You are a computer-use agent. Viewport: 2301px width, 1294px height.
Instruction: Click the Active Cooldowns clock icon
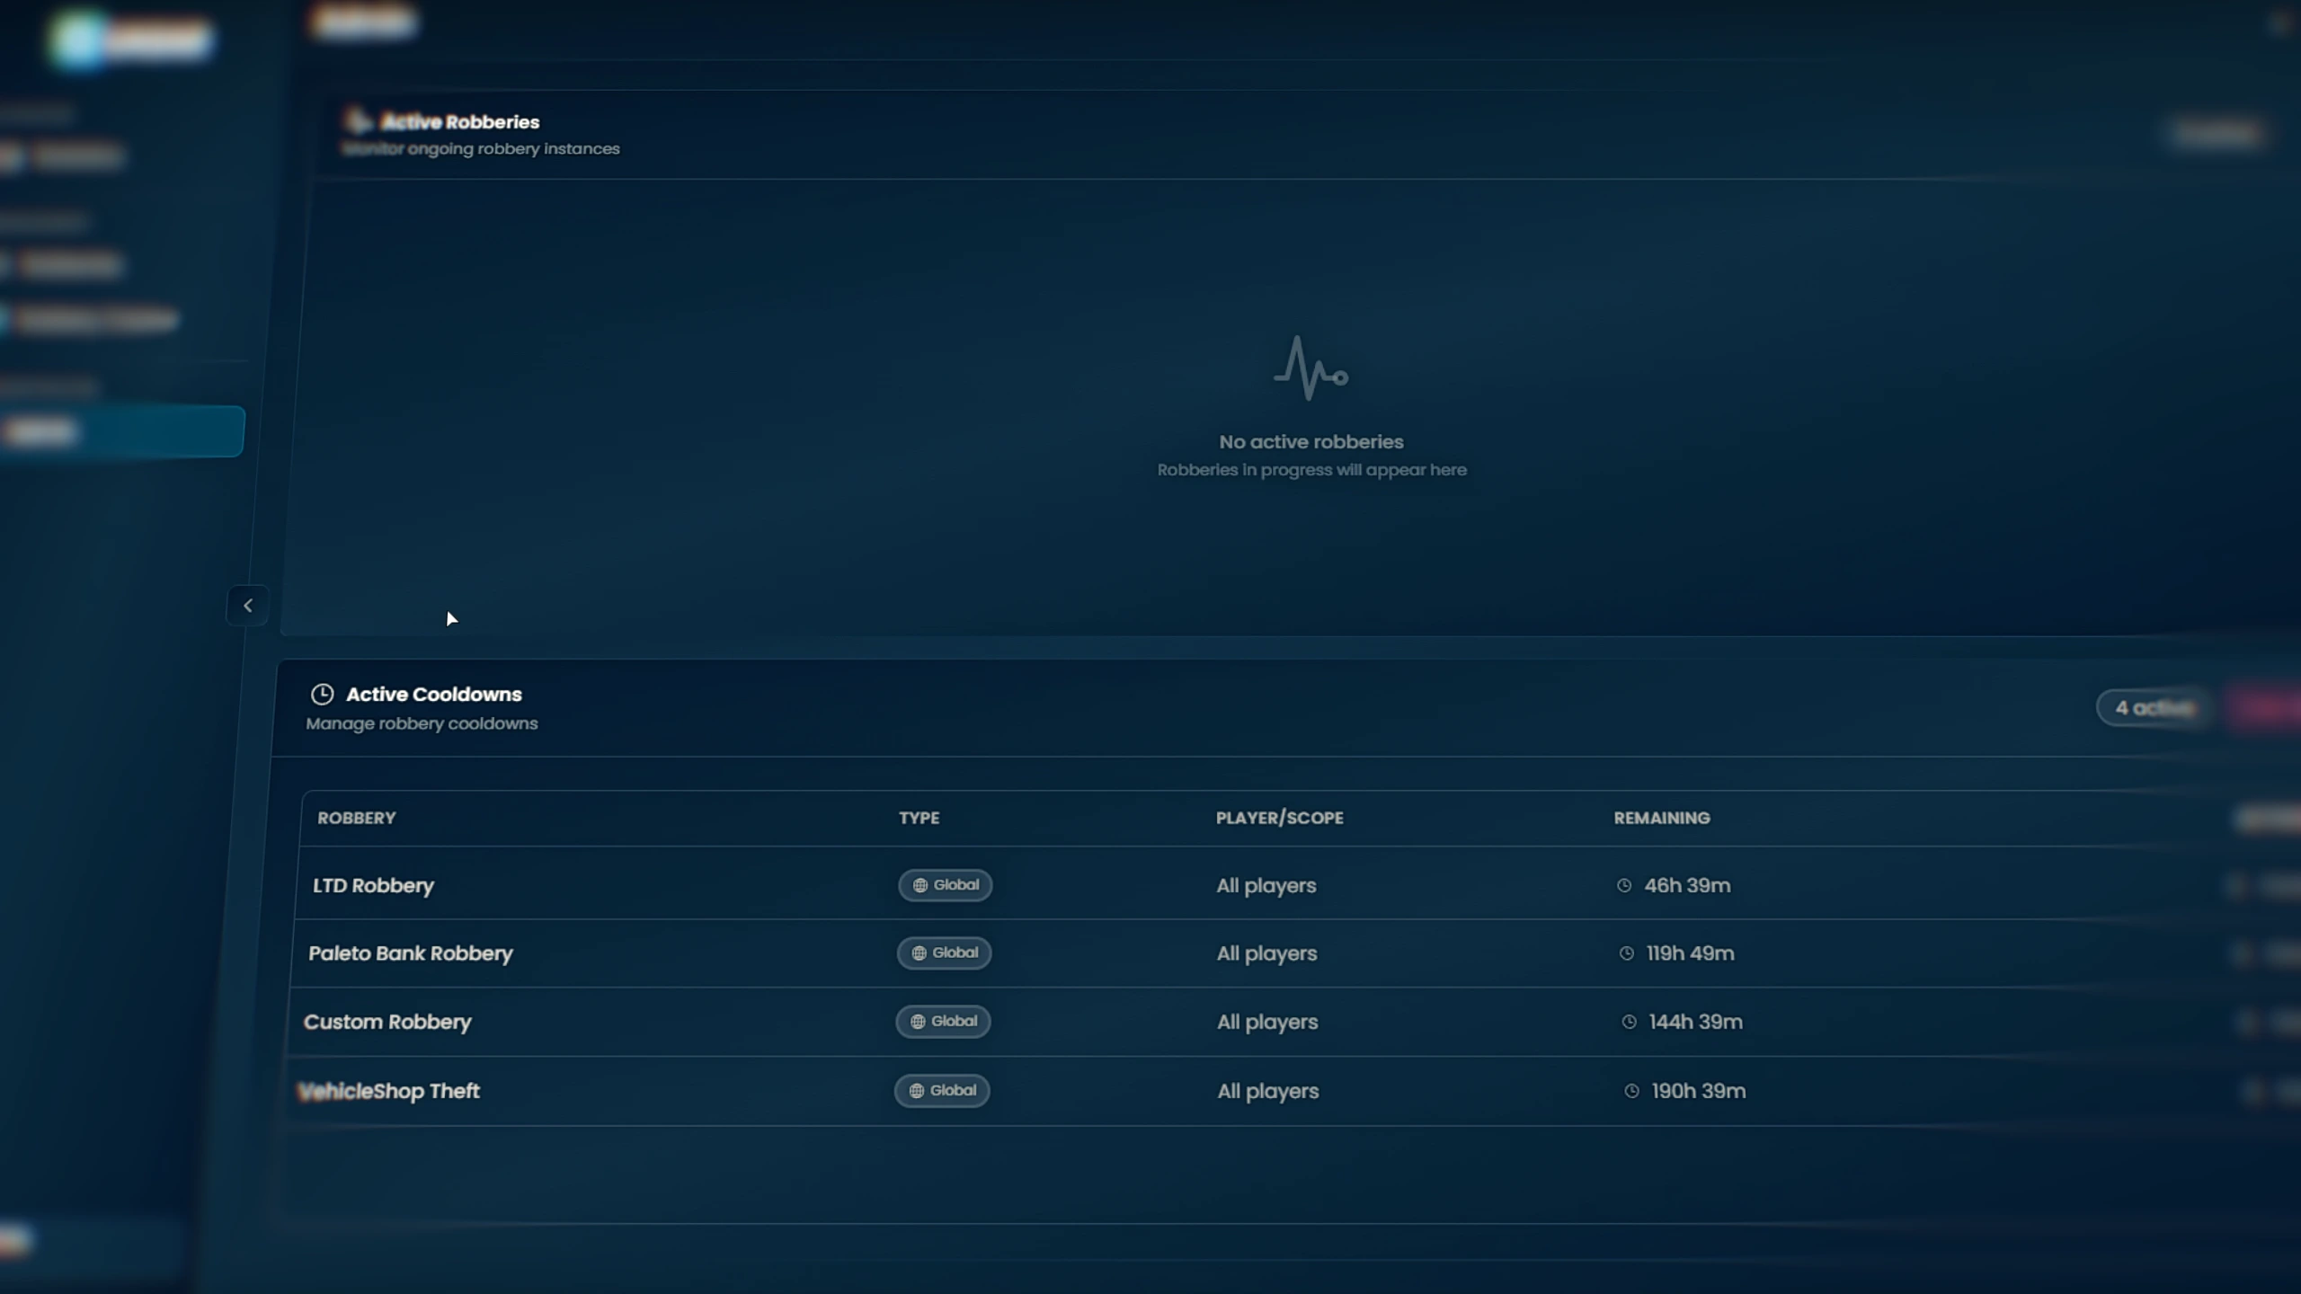pyautogui.click(x=322, y=694)
